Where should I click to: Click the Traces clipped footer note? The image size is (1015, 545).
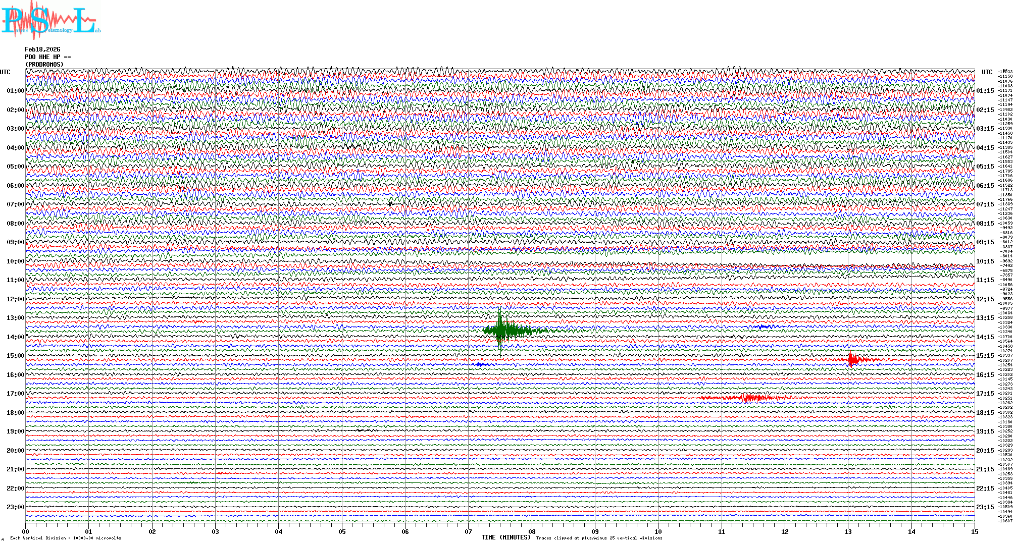(599, 538)
